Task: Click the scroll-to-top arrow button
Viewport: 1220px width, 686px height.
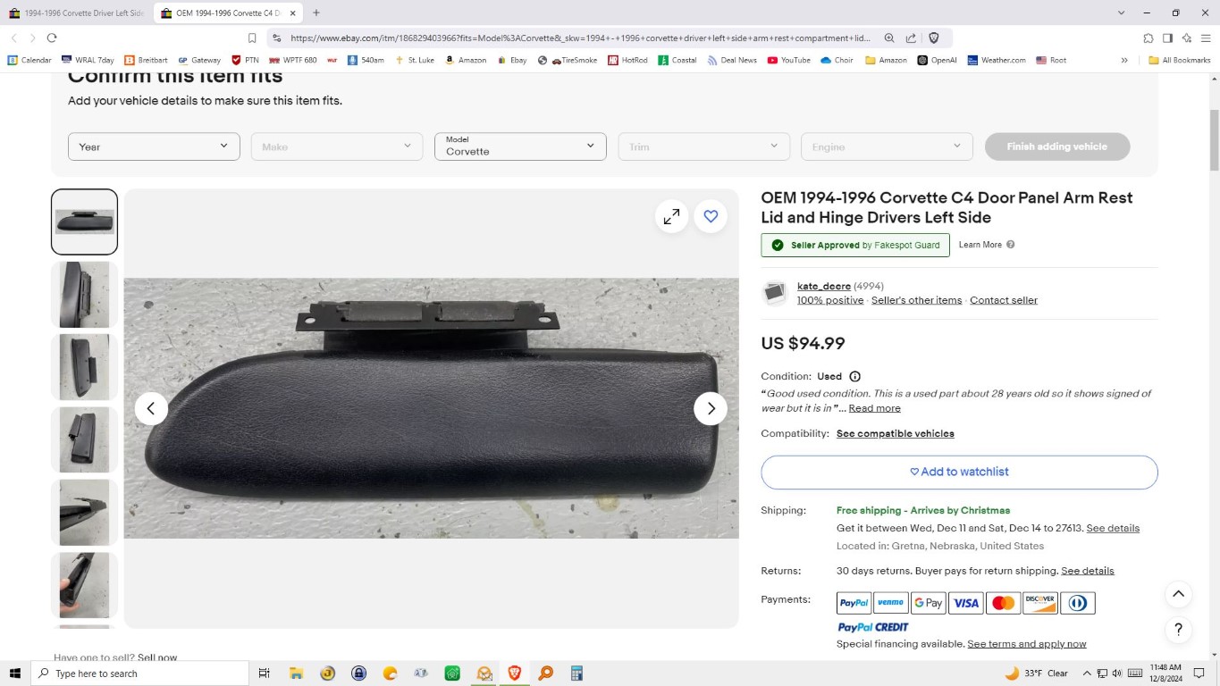Action: click(1178, 594)
